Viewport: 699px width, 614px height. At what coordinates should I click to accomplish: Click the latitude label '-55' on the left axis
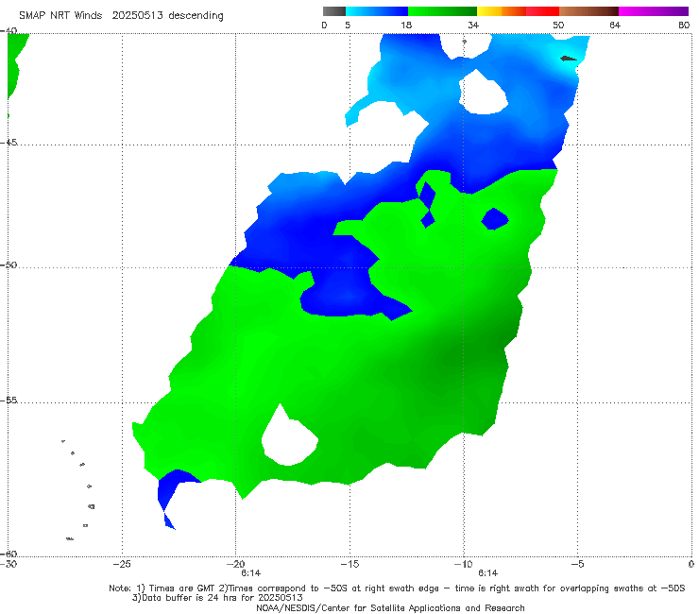coord(9,400)
